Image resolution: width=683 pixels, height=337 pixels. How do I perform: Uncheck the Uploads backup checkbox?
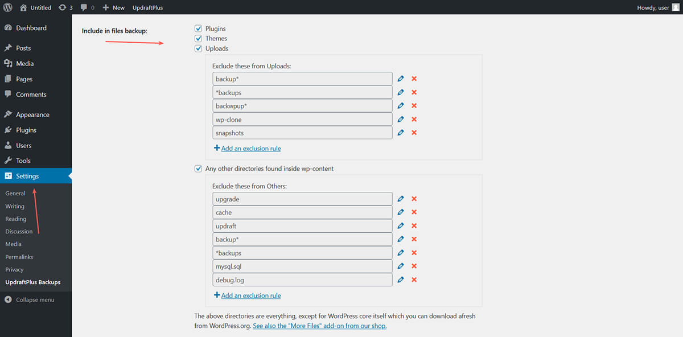[x=199, y=48]
